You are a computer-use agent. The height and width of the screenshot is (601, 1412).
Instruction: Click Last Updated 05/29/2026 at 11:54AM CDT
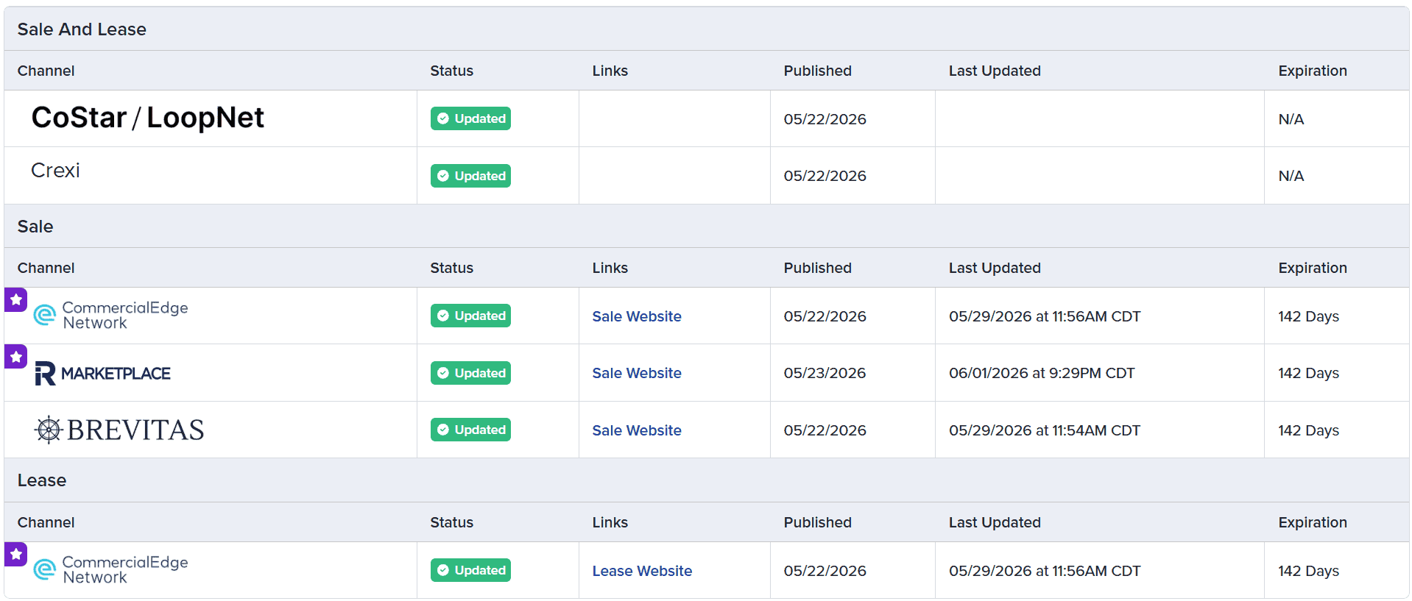click(x=1045, y=430)
